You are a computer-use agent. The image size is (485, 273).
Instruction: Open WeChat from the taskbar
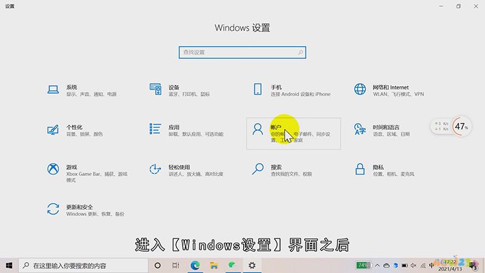tap(233, 265)
